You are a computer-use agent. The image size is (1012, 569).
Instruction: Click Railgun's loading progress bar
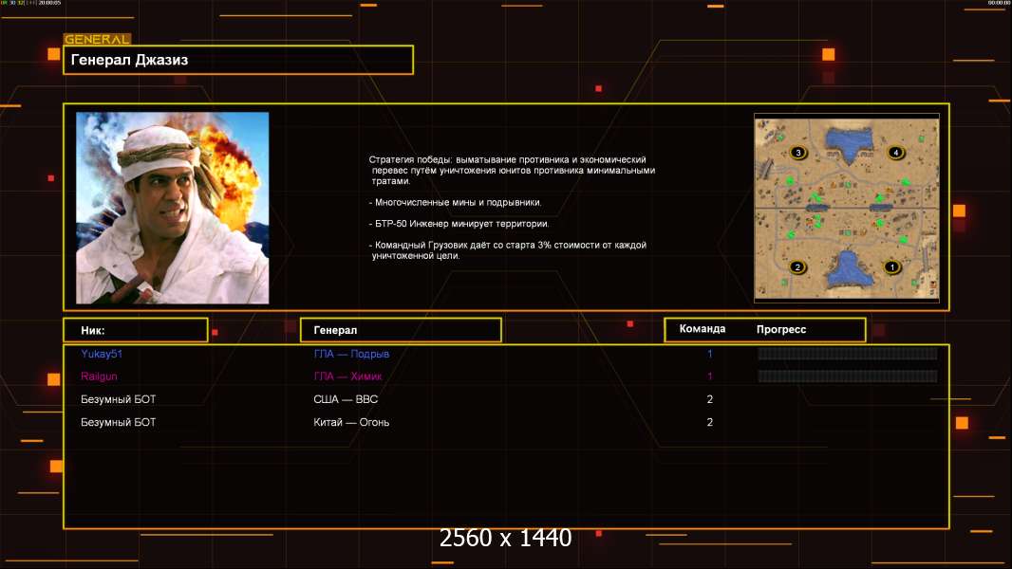pos(847,376)
